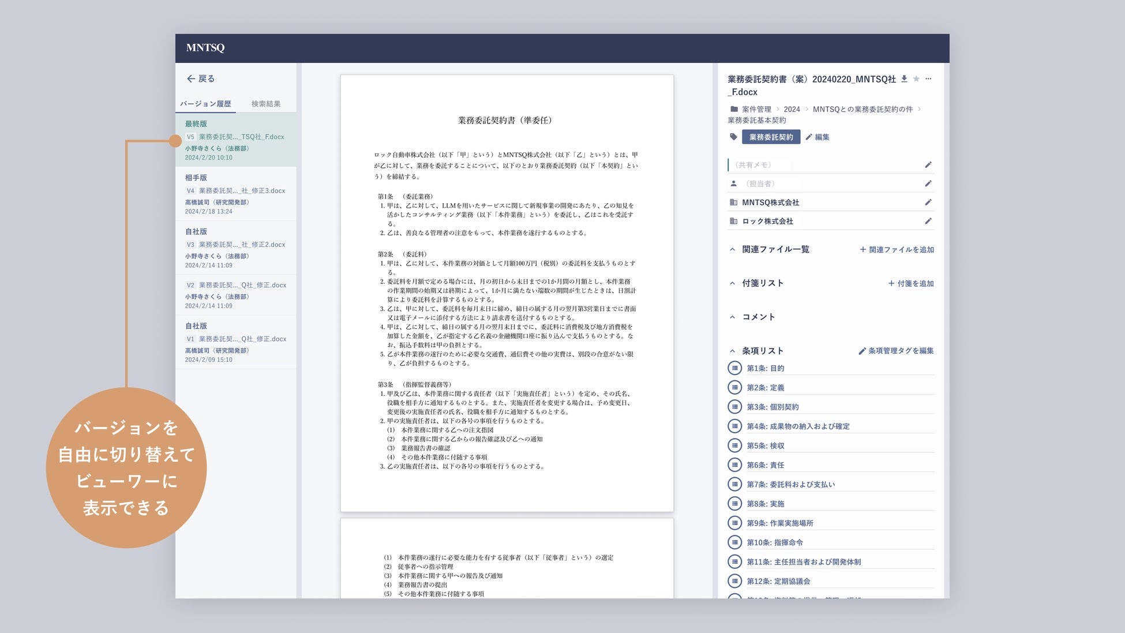Collapse the 付箋リスト section
The width and height of the screenshot is (1125, 633).
point(732,283)
